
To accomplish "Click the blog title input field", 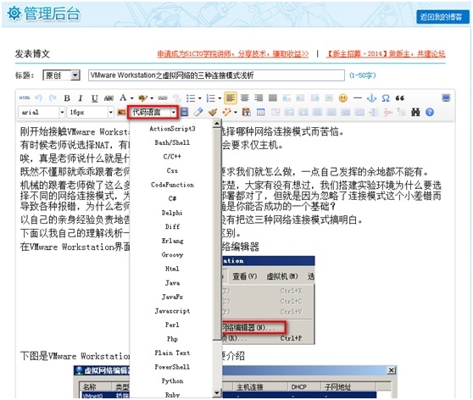I will [216, 75].
